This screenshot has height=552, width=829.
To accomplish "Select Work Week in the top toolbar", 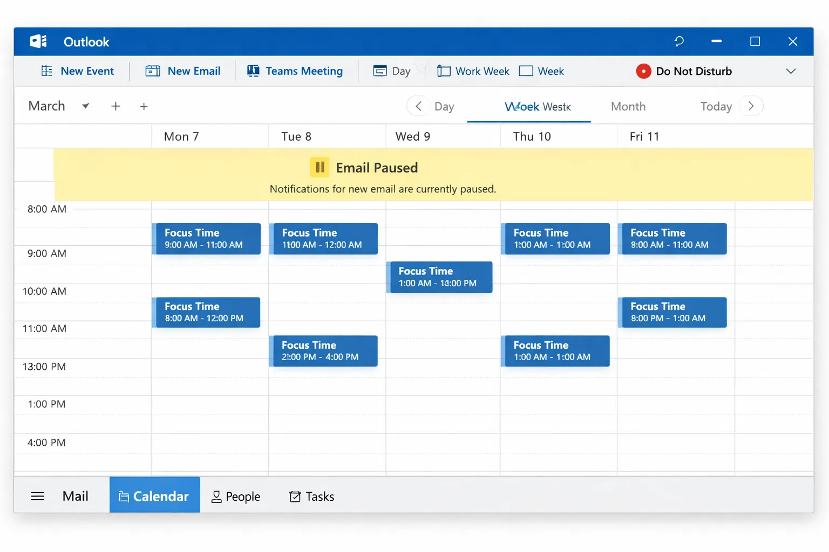I will coord(473,71).
